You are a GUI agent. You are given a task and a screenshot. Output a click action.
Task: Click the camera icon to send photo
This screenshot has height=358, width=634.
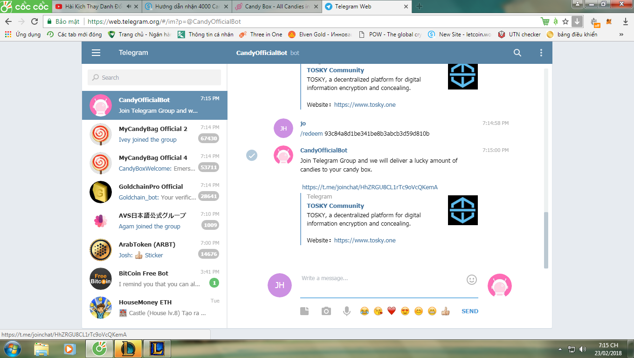326,311
